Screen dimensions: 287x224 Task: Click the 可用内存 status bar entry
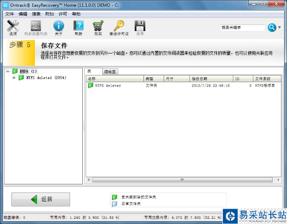[x=85, y=217]
